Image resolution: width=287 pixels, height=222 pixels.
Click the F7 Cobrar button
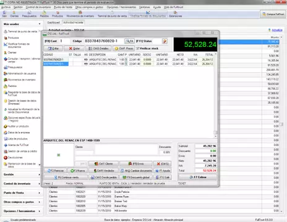click(198, 177)
